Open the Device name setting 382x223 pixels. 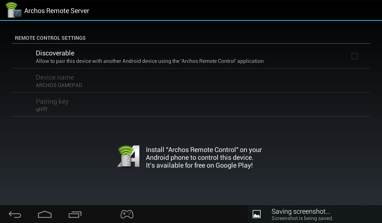coord(55,77)
